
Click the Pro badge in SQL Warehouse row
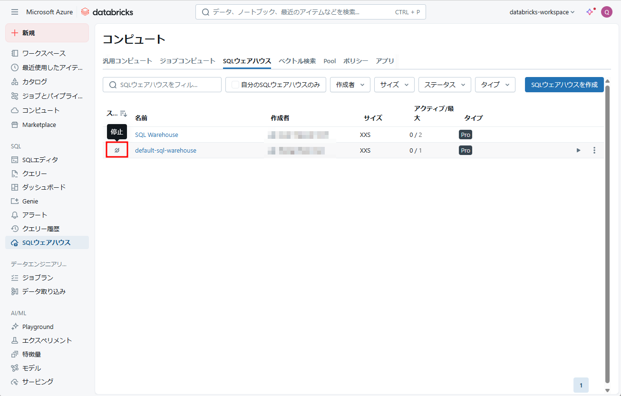click(x=466, y=135)
